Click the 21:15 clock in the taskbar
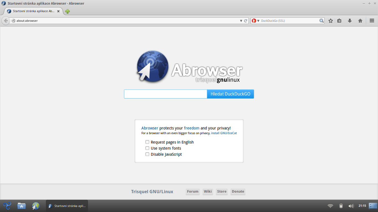Image resolution: width=378 pixels, height=212 pixels. click(362, 206)
